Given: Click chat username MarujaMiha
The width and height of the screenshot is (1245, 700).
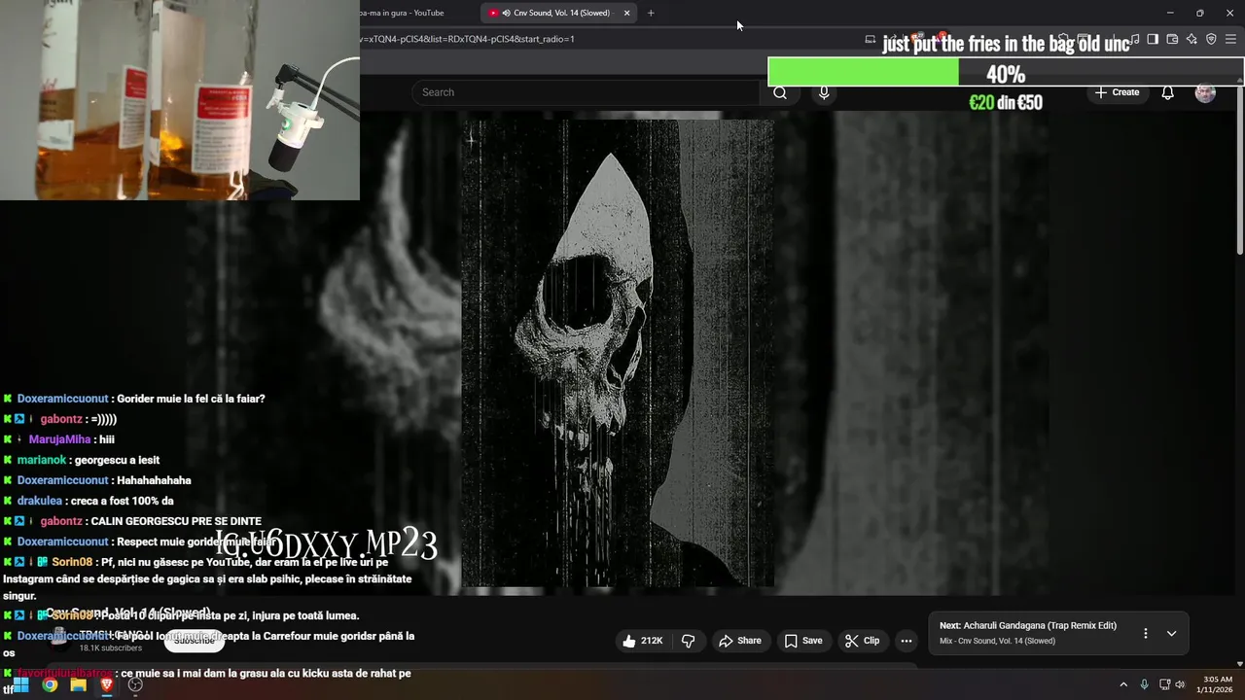Looking at the screenshot, I should pos(59,439).
